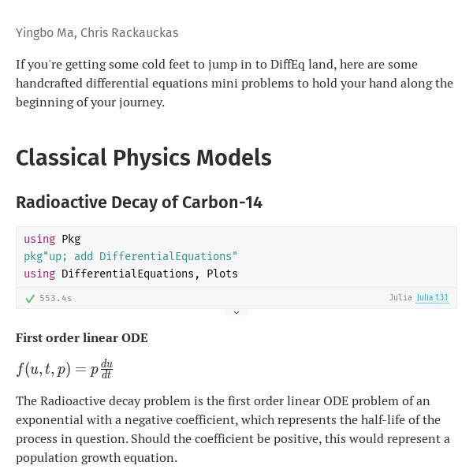473x473 pixels.
Task: Click 'population growth equation' text
Action: [x=96, y=458]
